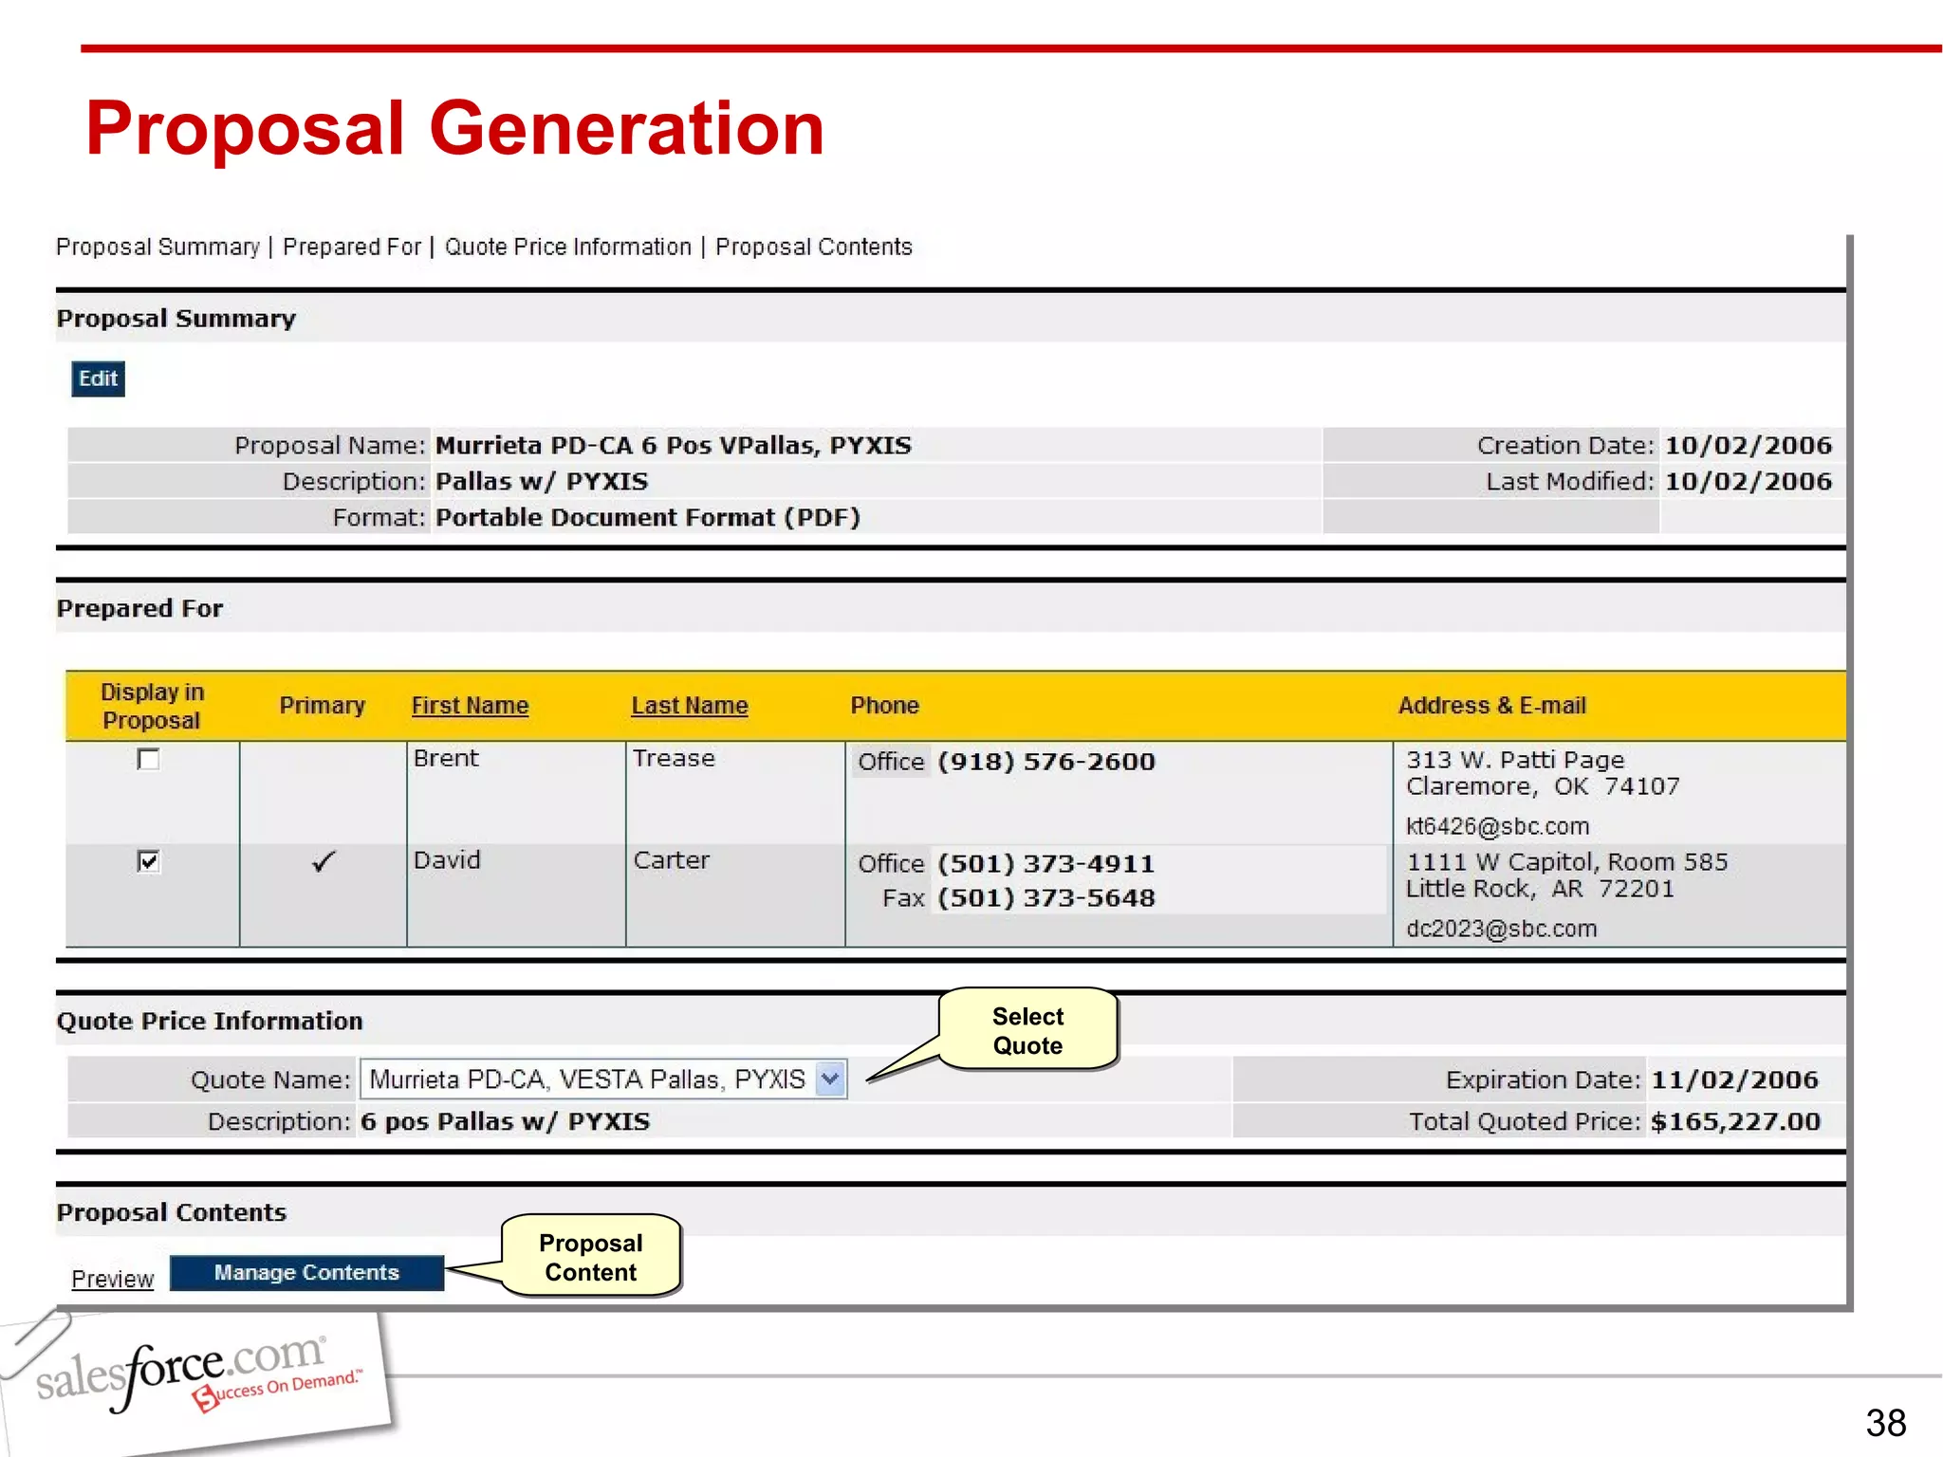This screenshot has height=1457, width=1943.
Task: Click Carter last name cell
Action: (x=672, y=860)
